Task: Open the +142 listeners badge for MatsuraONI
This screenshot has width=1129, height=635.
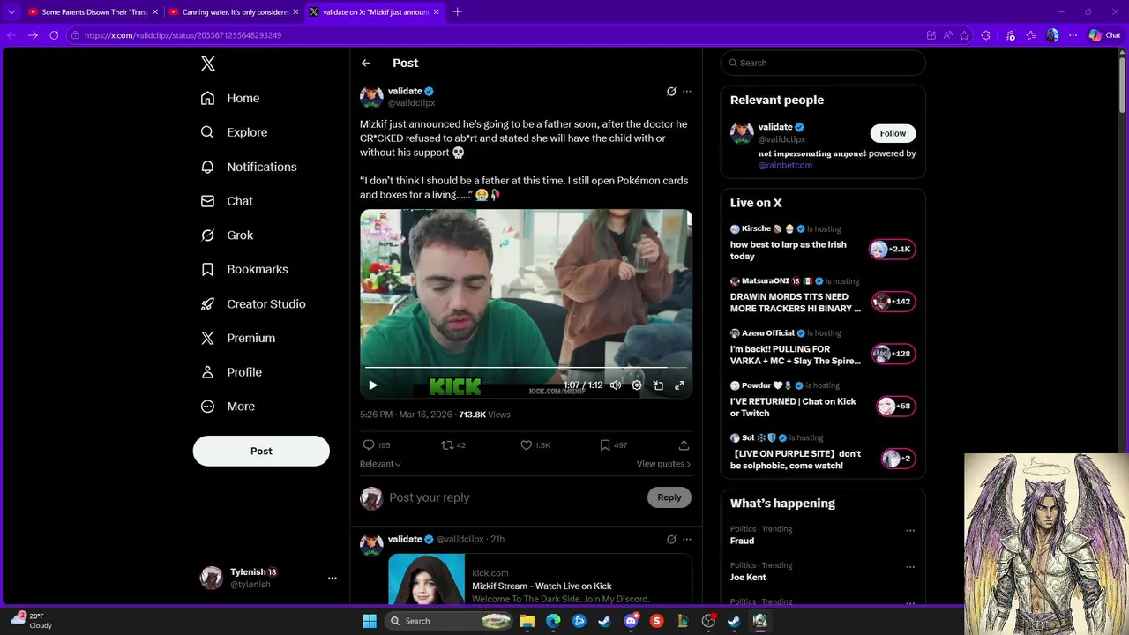Action: pyautogui.click(x=893, y=302)
